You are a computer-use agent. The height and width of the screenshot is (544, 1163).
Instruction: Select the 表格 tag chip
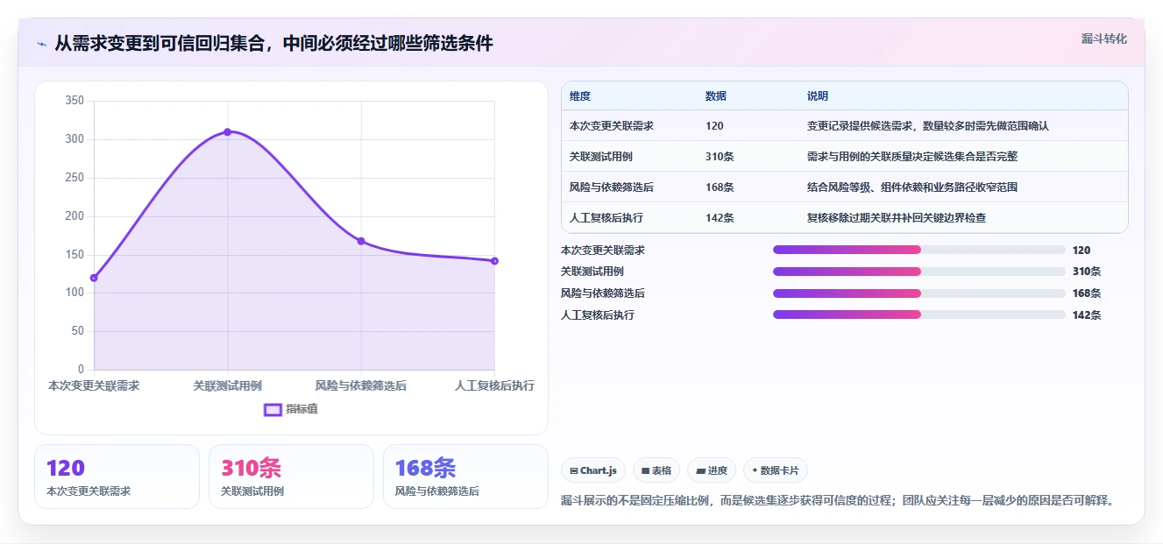coord(656,470)
